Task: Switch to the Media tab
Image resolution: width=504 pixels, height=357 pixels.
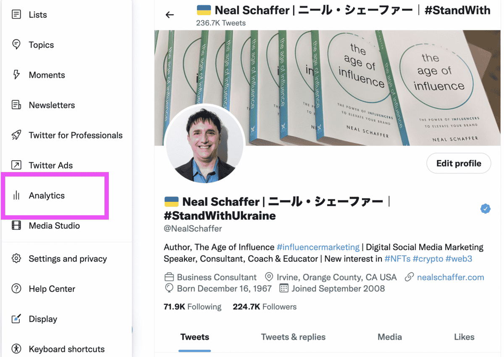Action: click(390, 337)
